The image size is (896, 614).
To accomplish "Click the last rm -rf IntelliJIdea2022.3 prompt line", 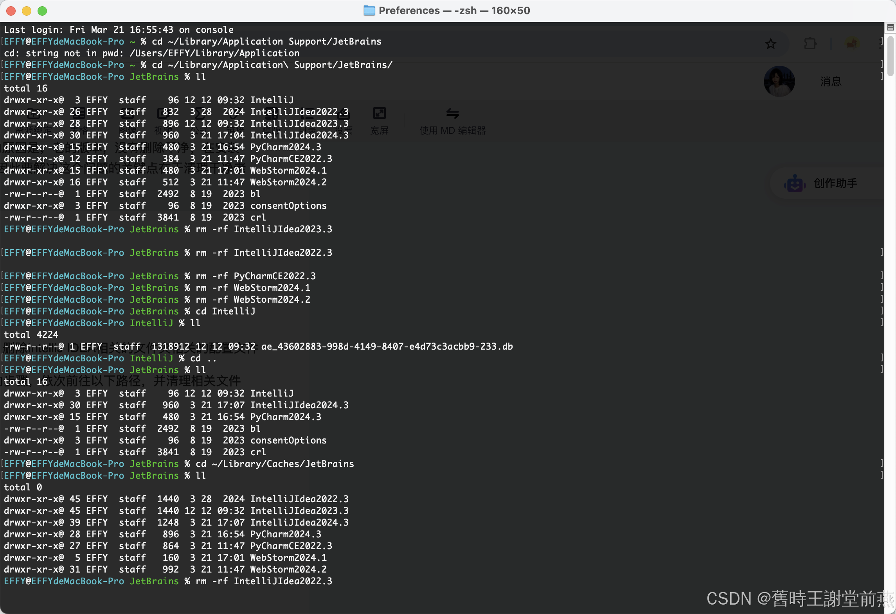I will click(263, 581).
